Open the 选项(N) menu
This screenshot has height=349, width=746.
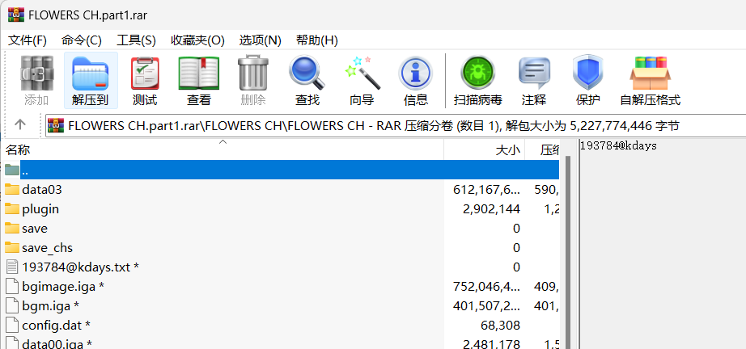coord(260,40)
